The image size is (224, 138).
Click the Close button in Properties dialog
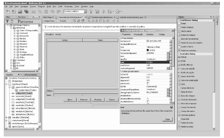point(167,119)
